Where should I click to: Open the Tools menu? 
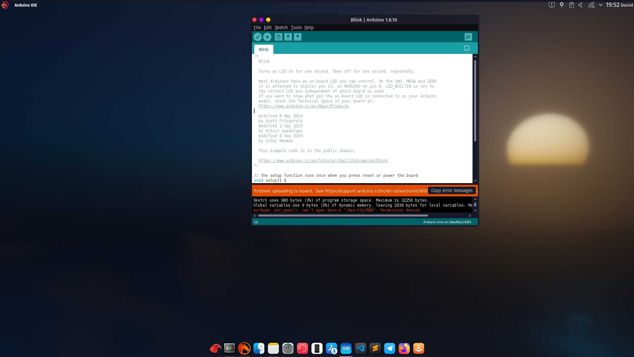tap(296, 27)
